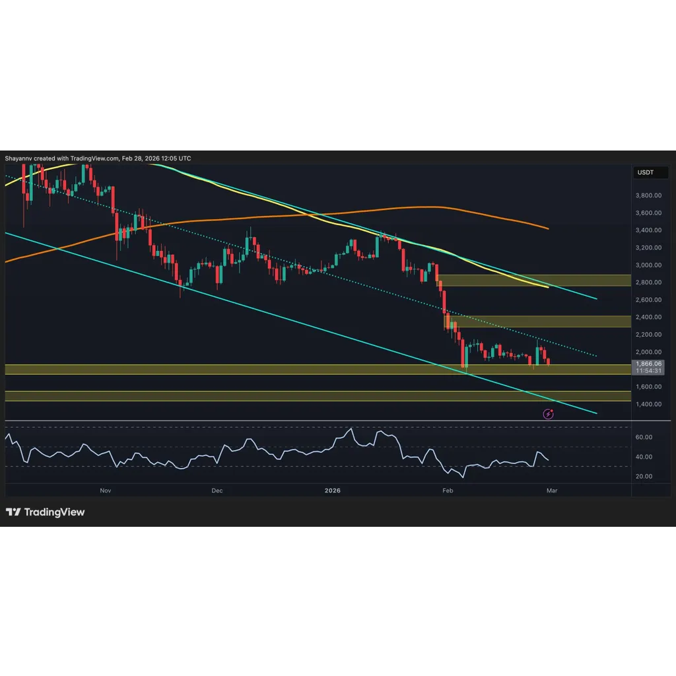Click the RSI 40.00 axis label
This screenshot has height=676, width=676.
(x=644, y=457)
